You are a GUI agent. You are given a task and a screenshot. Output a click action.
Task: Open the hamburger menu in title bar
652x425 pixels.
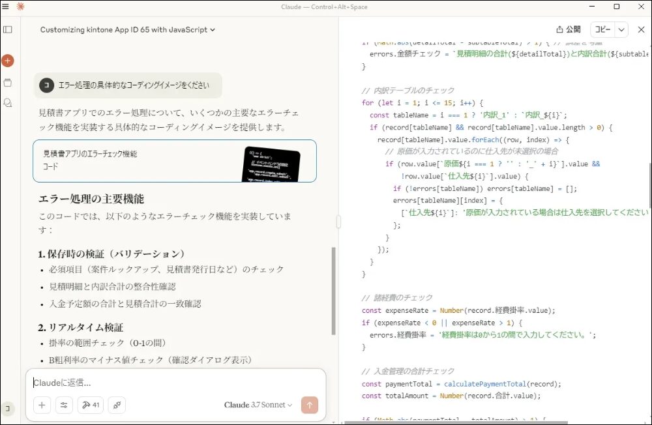(5, 7)
